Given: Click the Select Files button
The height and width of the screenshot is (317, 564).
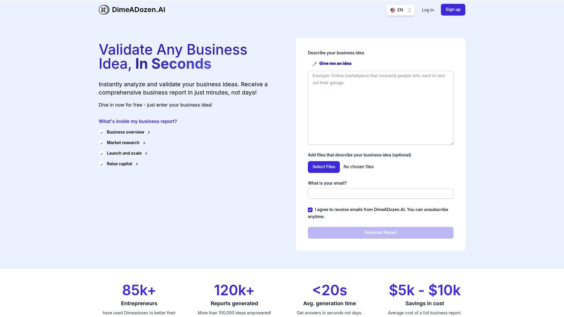Looking at the screenshot, I should pos(324,167).
